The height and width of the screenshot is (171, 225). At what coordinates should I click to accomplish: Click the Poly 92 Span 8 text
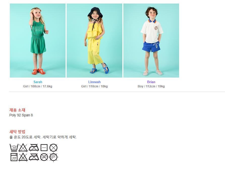point(21,115)
